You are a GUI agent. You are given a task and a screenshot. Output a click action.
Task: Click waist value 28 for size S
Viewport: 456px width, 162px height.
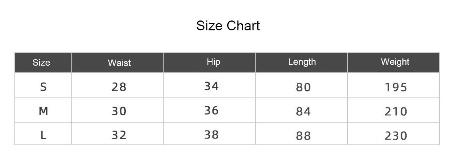point(119,87)
